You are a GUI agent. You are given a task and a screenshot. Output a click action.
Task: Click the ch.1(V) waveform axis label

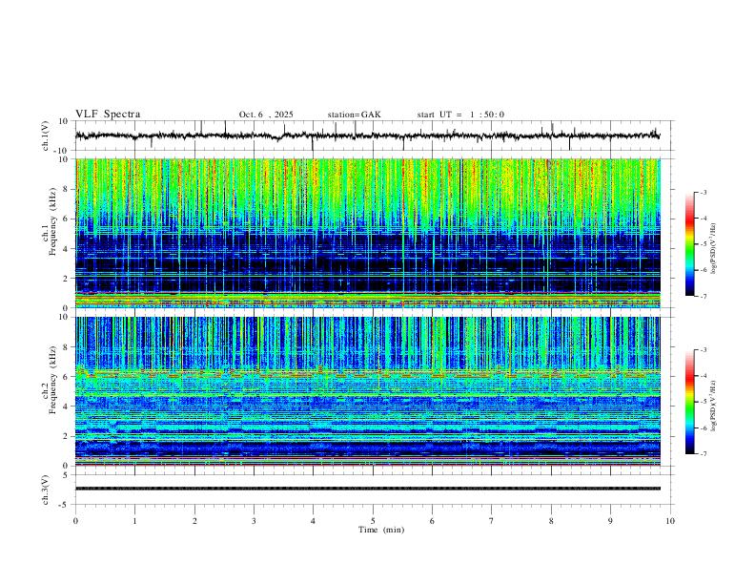[46, 136]
